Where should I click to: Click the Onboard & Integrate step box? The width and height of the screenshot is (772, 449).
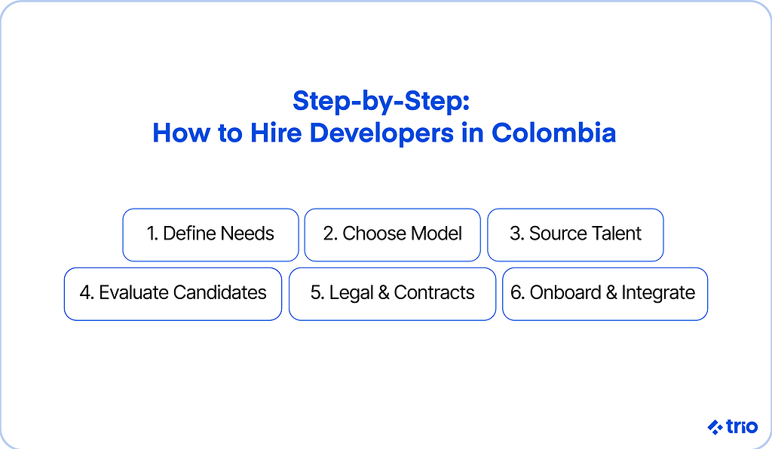[605, 293]
